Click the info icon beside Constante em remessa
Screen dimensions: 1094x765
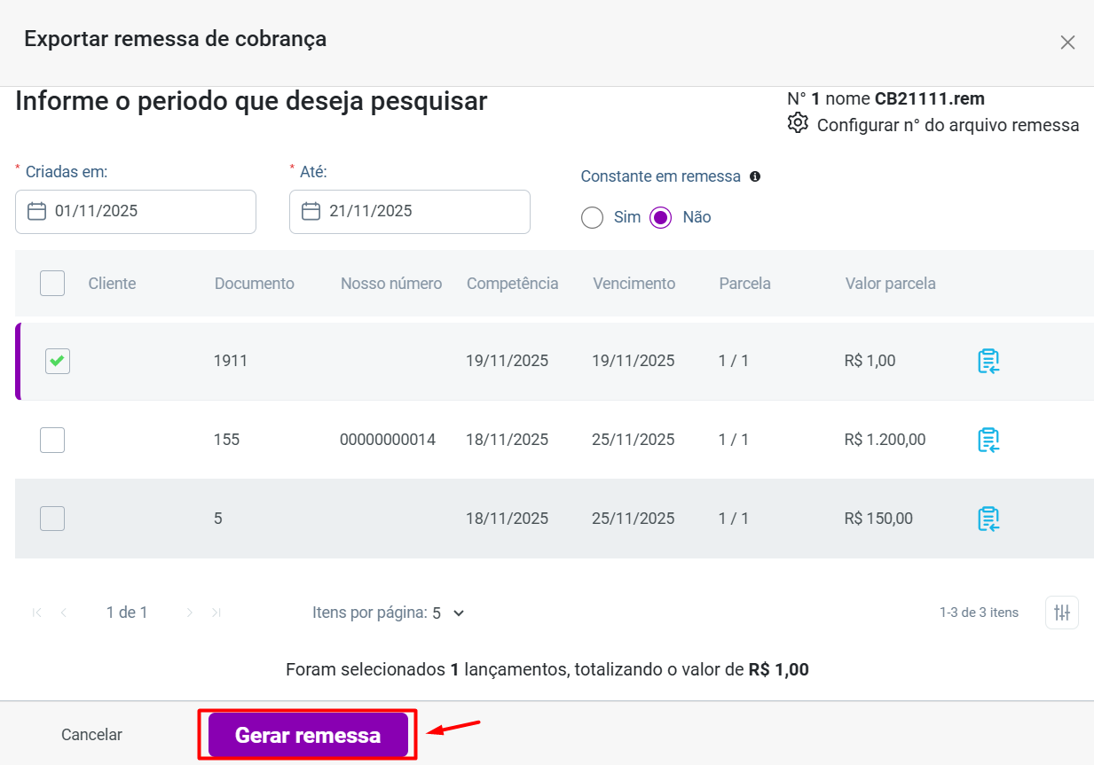click(755, 176)
